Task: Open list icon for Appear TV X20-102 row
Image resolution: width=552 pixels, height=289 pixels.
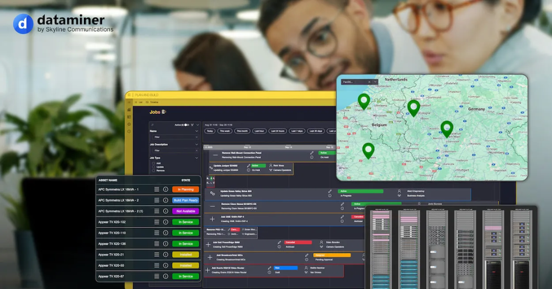Action: (x=157, y=222)
